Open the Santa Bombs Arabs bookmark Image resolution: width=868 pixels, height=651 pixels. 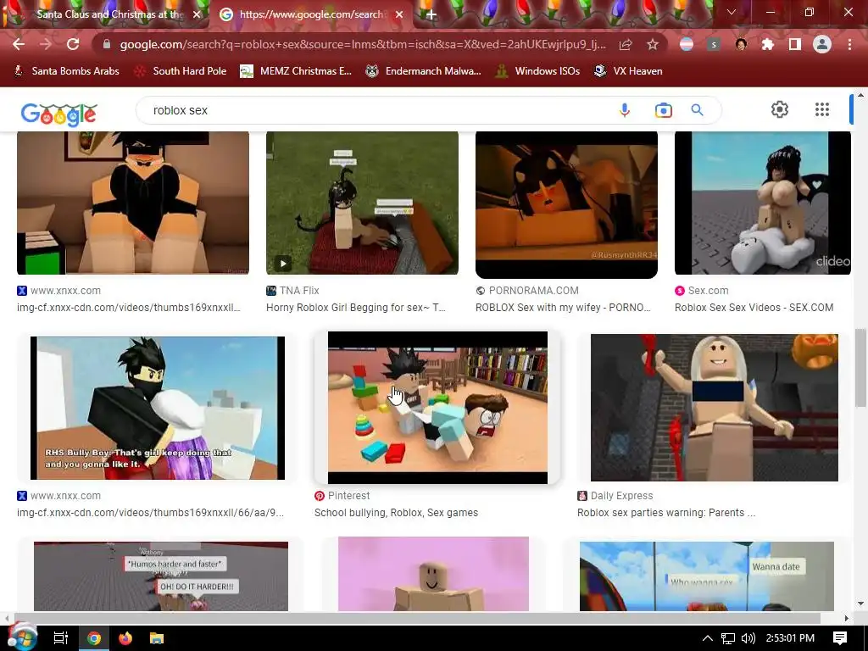click(66, 71)
